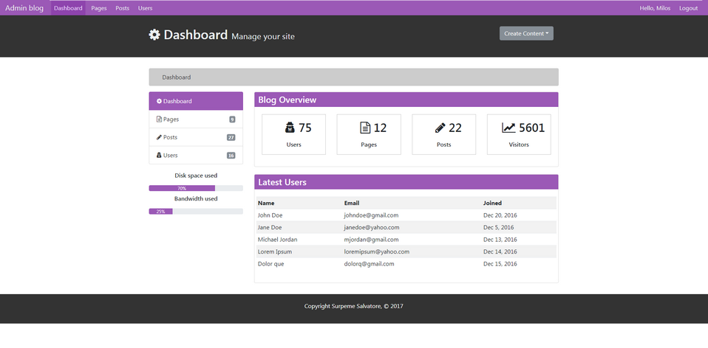Select Dashboard in the top navigation bar
The width and height of the screenshot is (708, 348).
(68, 8)
